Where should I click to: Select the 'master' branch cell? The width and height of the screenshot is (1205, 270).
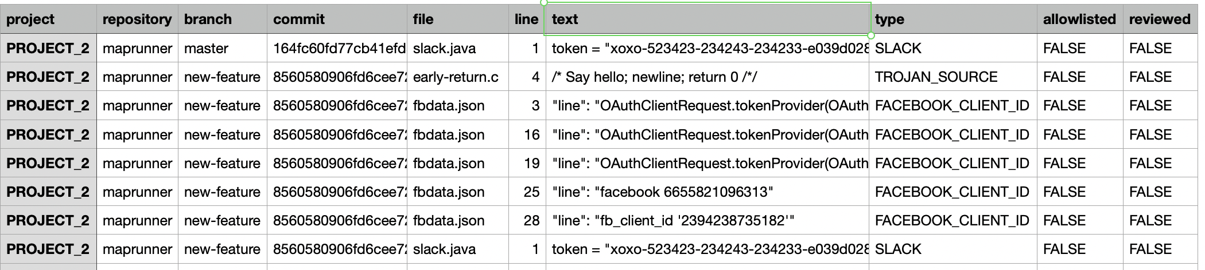point(222,49)
